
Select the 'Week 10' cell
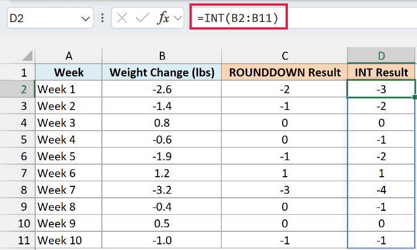69,240
